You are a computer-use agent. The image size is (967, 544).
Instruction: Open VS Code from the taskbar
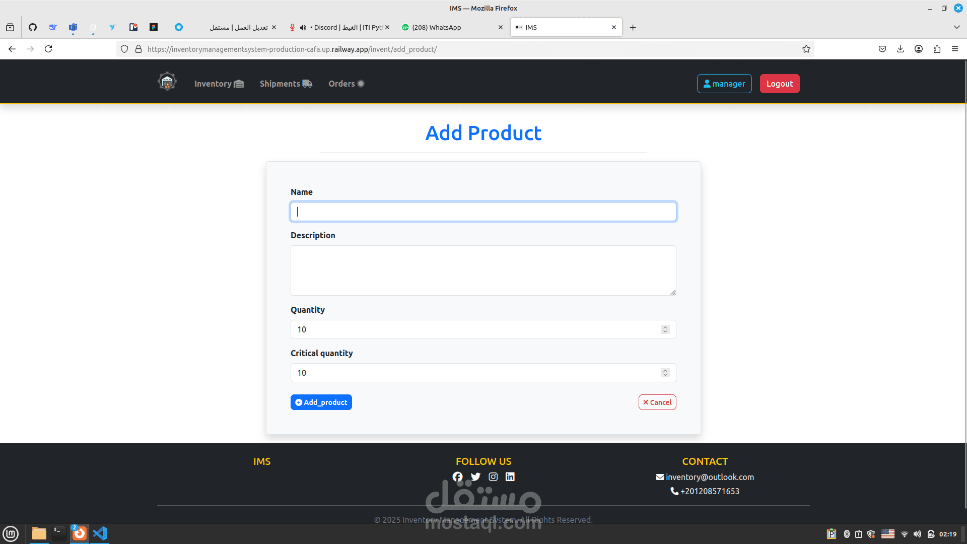pyautogui.click(x=100, y=533)
